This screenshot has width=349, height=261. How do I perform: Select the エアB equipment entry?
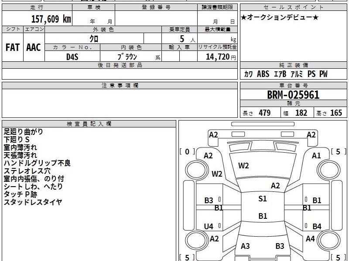(280, 74)
